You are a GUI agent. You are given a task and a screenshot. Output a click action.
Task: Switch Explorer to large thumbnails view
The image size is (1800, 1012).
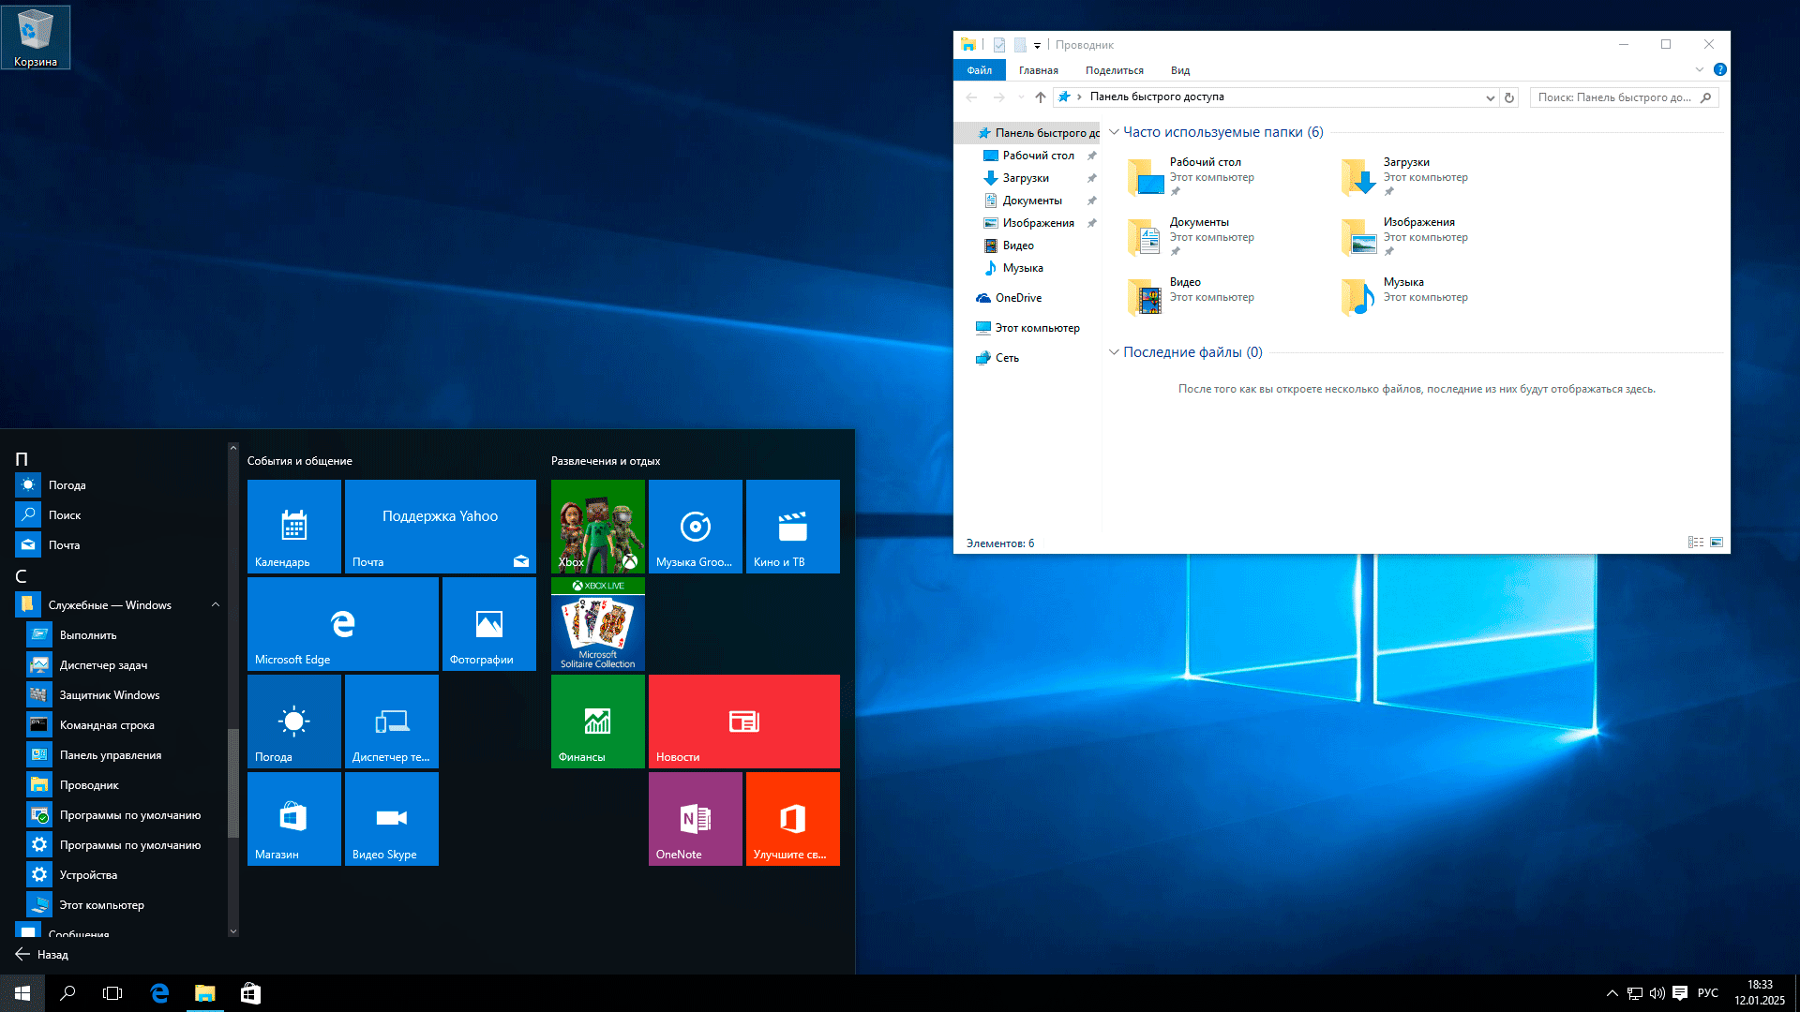click(1717, 543)
